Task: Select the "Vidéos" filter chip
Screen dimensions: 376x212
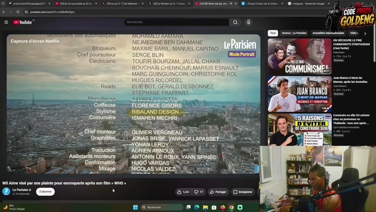Action: click(x=355, y=33)
